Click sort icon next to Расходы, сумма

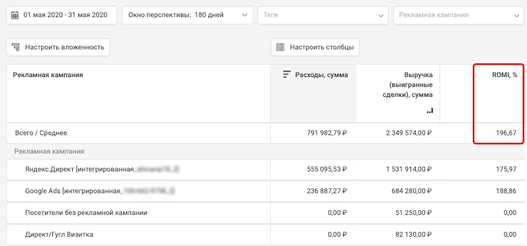pos(287,75)
